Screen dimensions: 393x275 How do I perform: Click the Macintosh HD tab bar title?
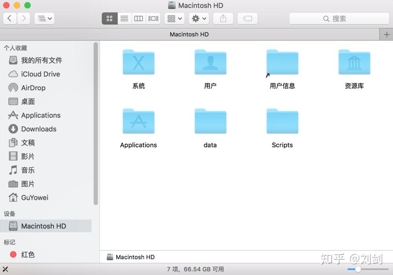[x=189, y=34]
